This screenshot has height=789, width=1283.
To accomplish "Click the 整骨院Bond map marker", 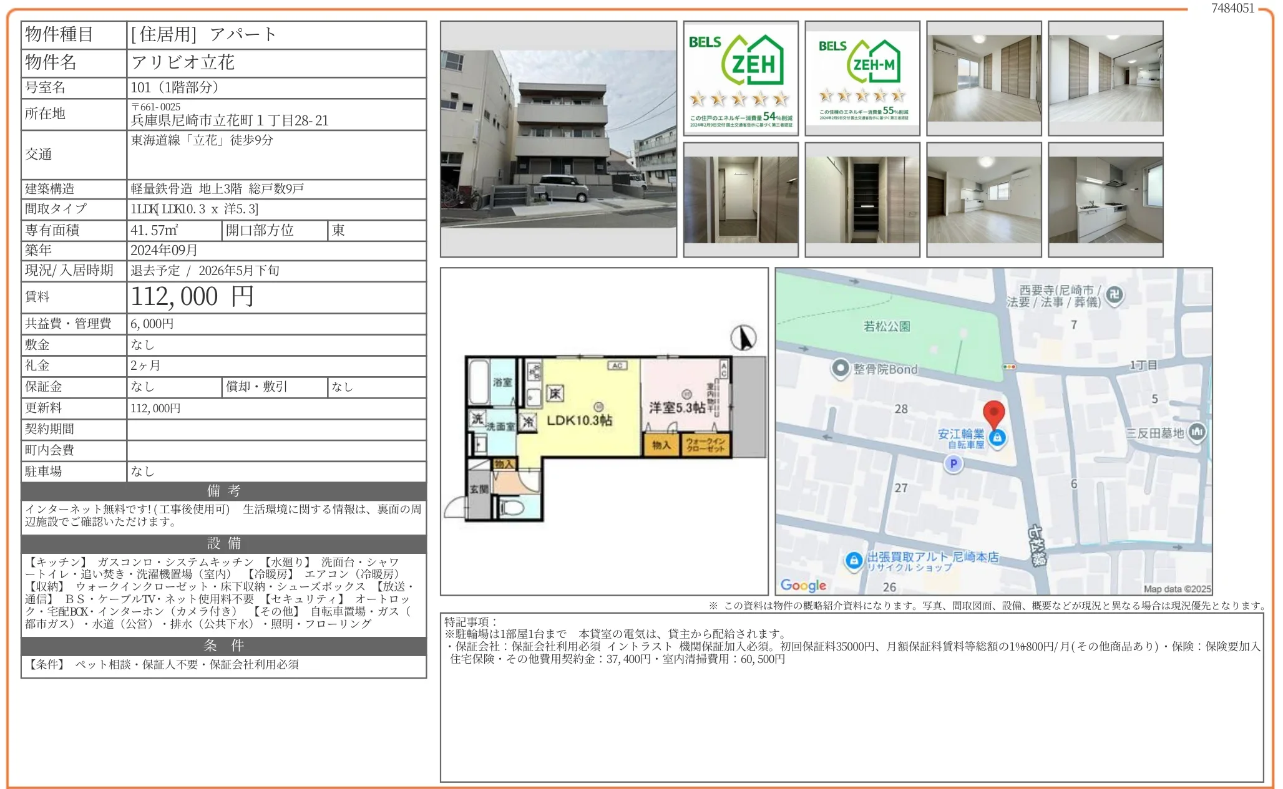I will (x=840, y=369).
